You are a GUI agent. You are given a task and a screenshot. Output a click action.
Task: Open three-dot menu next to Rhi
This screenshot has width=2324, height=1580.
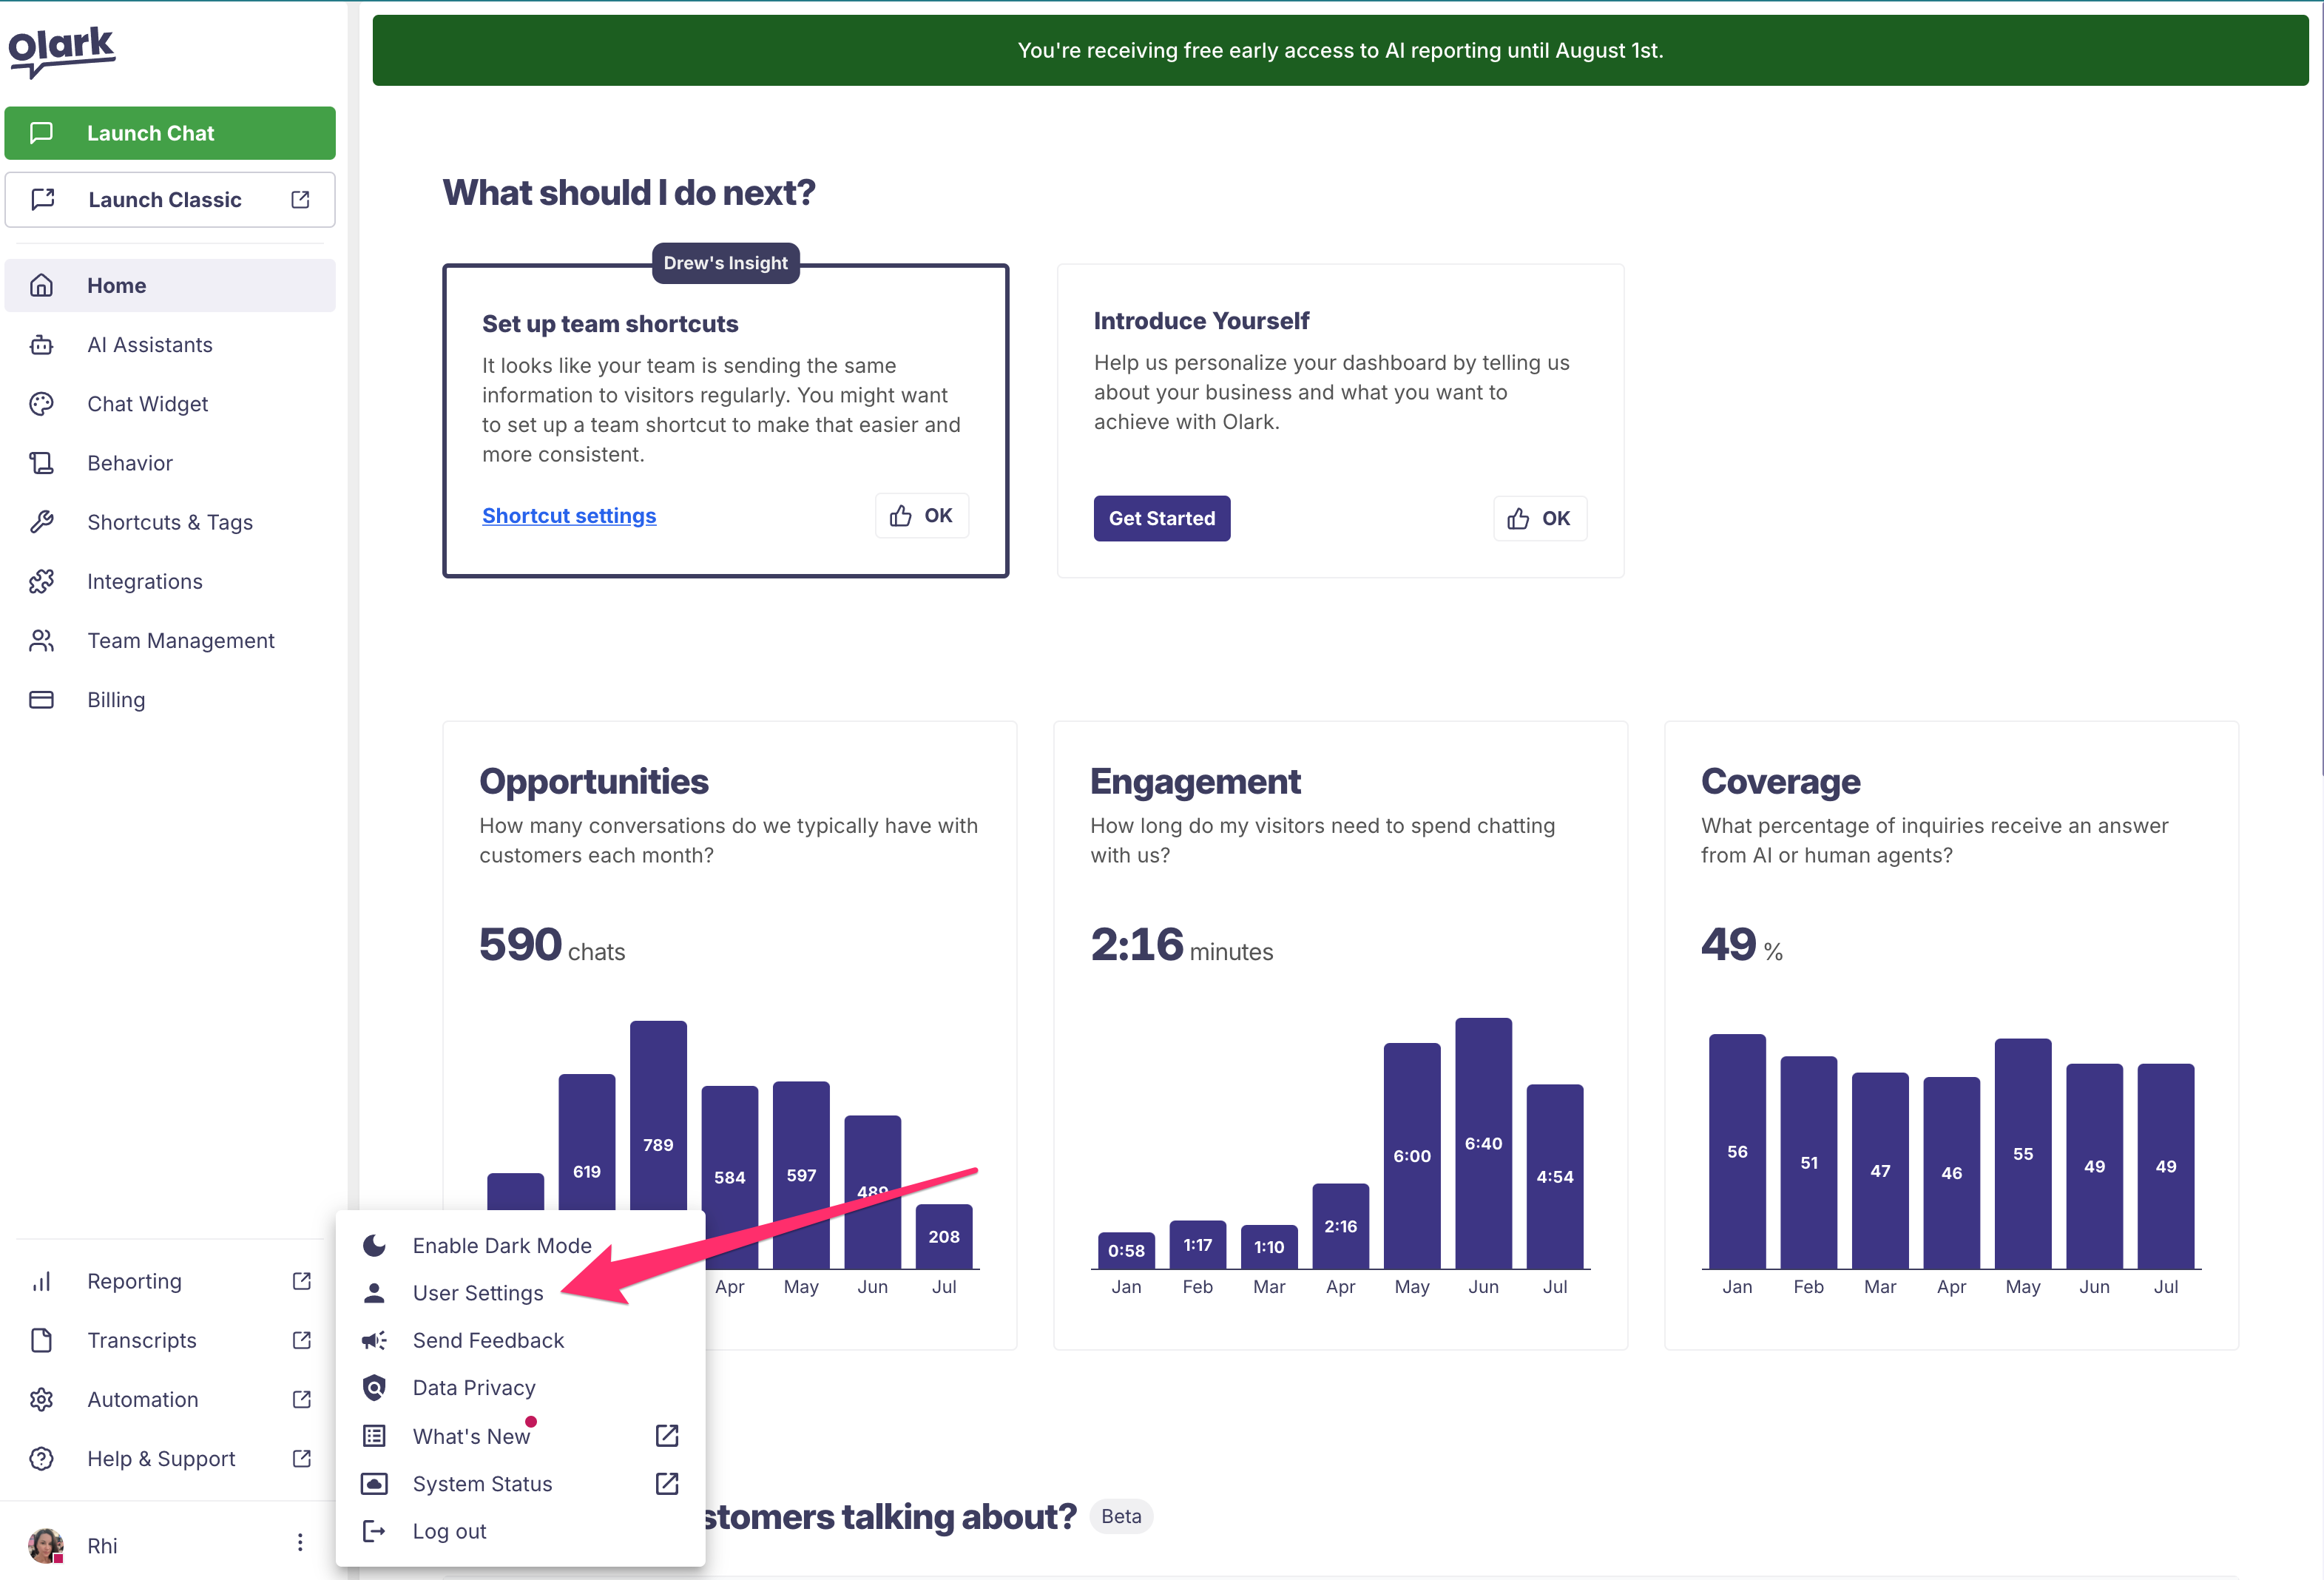(x=300, y=1543)
